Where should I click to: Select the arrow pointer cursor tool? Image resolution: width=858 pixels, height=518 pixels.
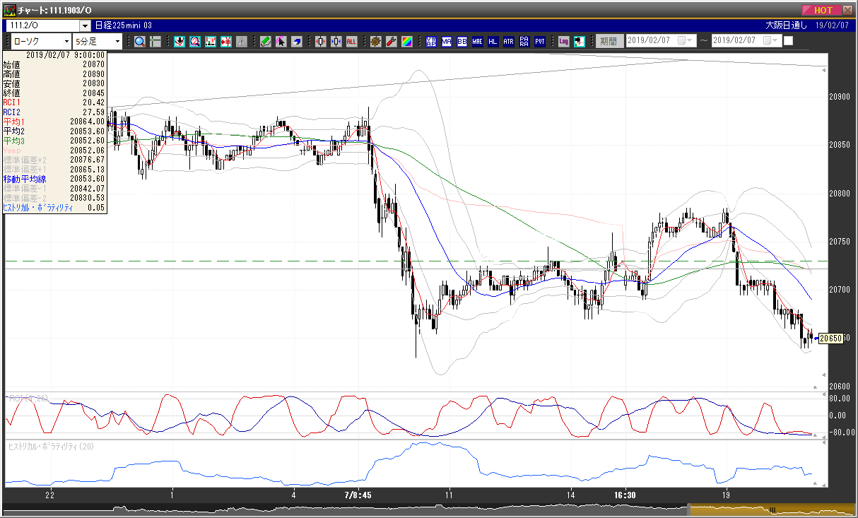pyautogui.click(x=281, y=41)
